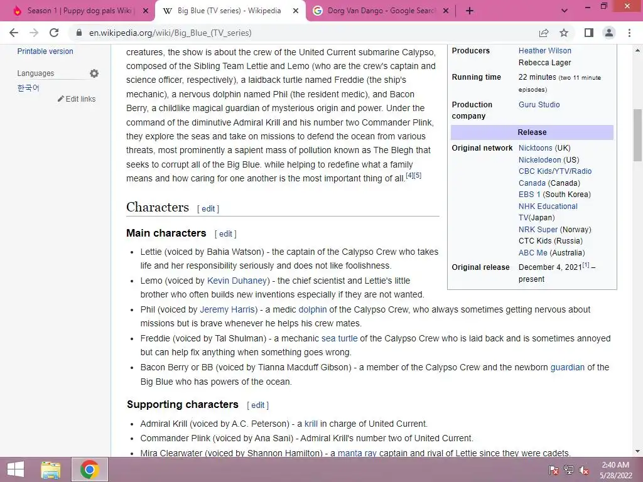
Task: Click the Release infobox header
Action: point(532,132)
